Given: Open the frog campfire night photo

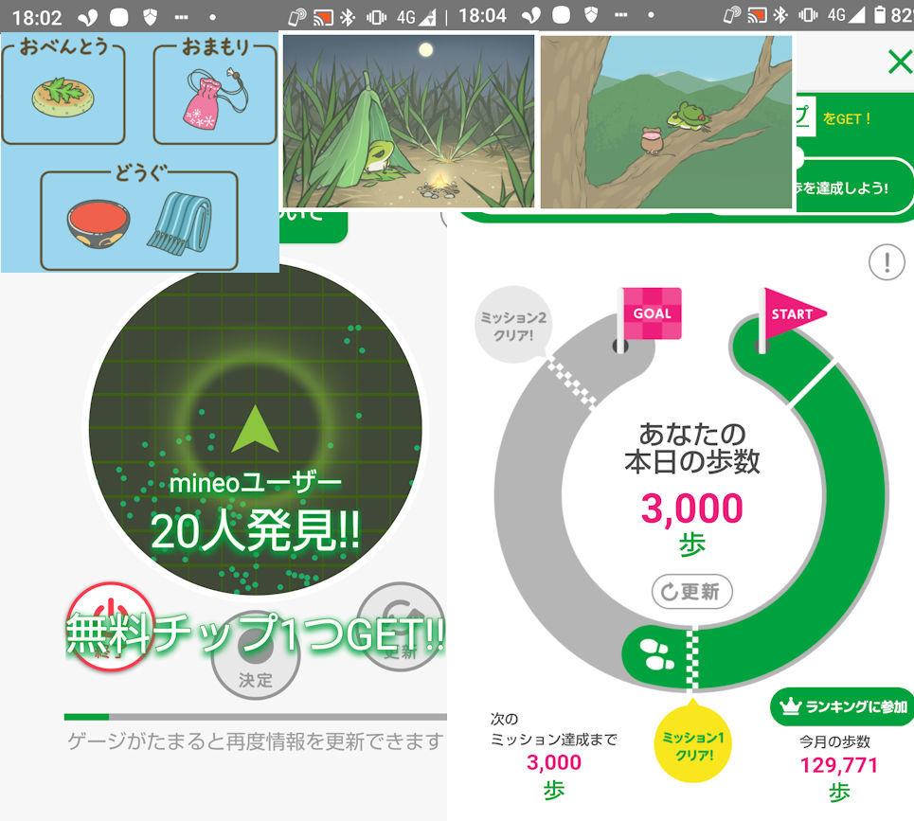Looking at the screenshot, I should (408, 119).
